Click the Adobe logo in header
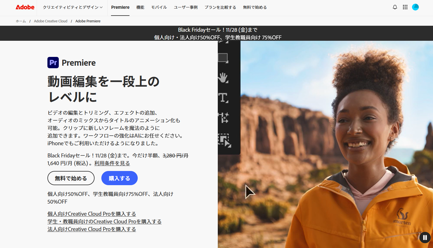The width and height of the screenshot is (433, 248). (x=25, y=7)
